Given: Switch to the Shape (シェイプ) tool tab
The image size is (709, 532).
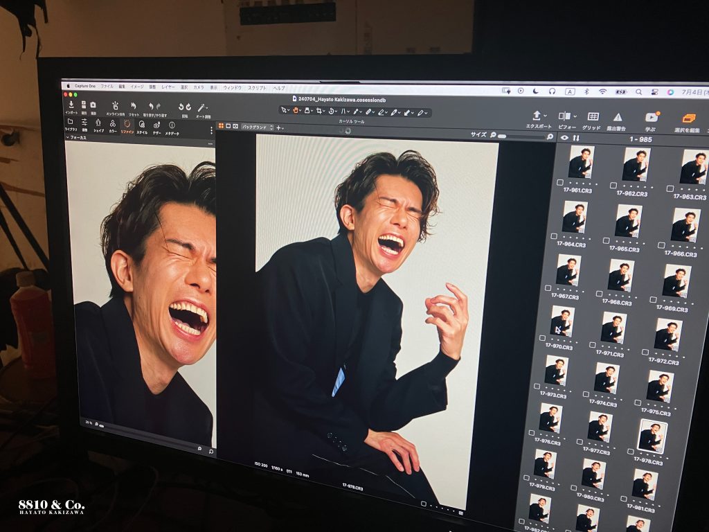Looking at the screenshot, I should (x=98, y=125).
